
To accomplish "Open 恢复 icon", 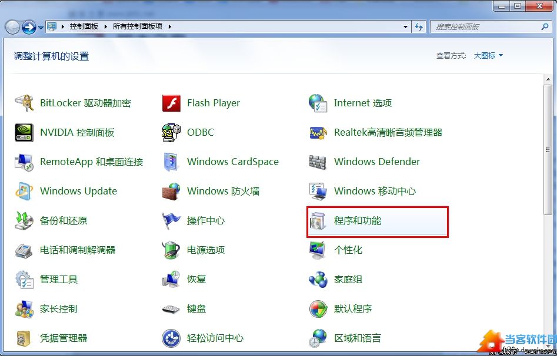I will (171, 280).
